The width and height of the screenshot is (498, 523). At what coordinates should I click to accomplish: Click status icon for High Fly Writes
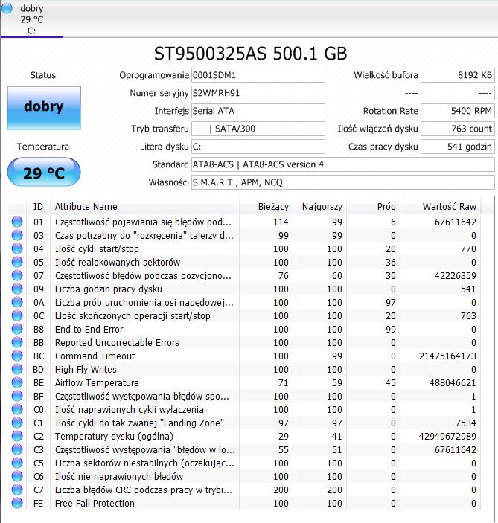(x=17, y=369)
